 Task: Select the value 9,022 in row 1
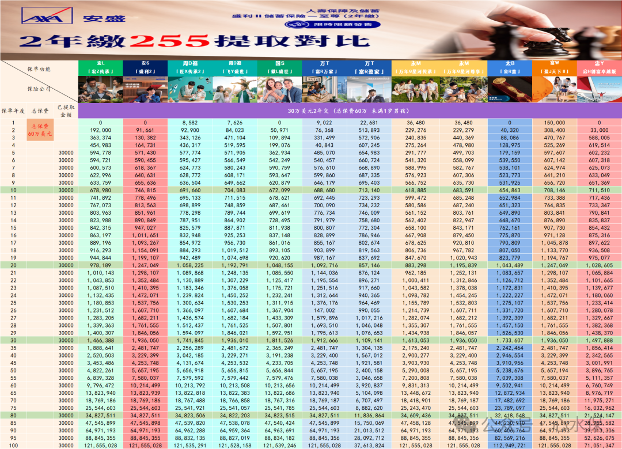(x=324, y=123)
